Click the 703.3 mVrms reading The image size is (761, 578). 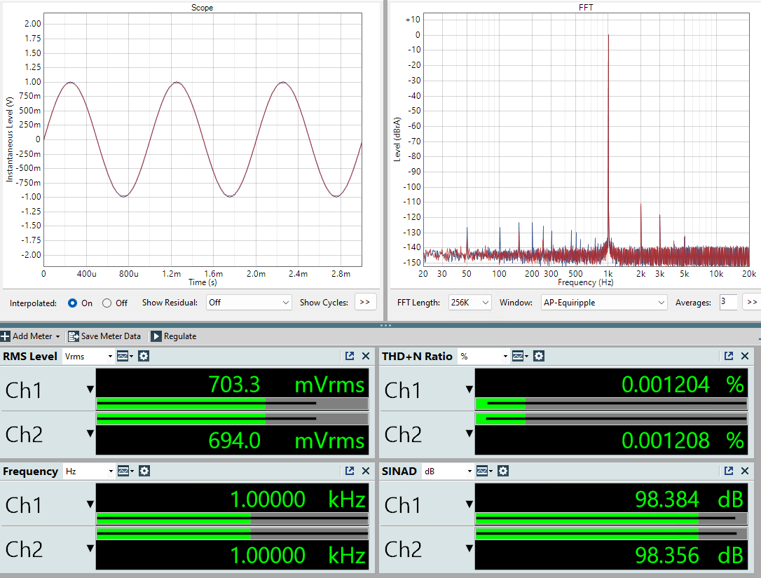tap(287, 385)
